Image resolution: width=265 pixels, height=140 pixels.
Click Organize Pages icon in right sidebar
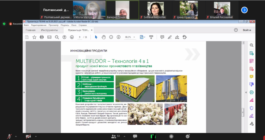pyautogui.click(x=251, y=61)
